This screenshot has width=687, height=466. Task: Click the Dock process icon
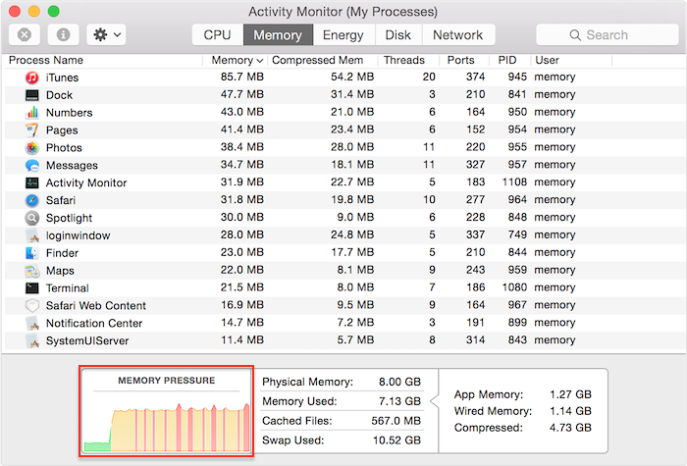[32, 95]
